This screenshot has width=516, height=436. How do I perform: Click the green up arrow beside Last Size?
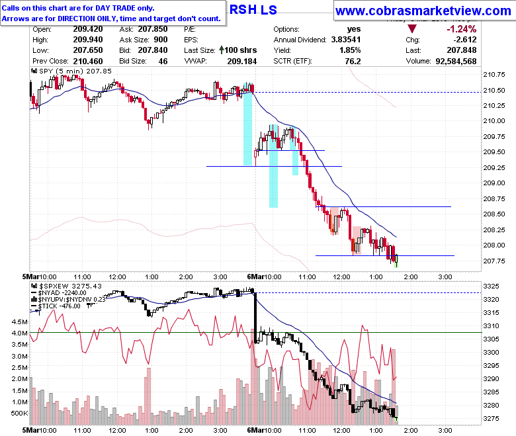pyautogui.click(x=222, y=50)
